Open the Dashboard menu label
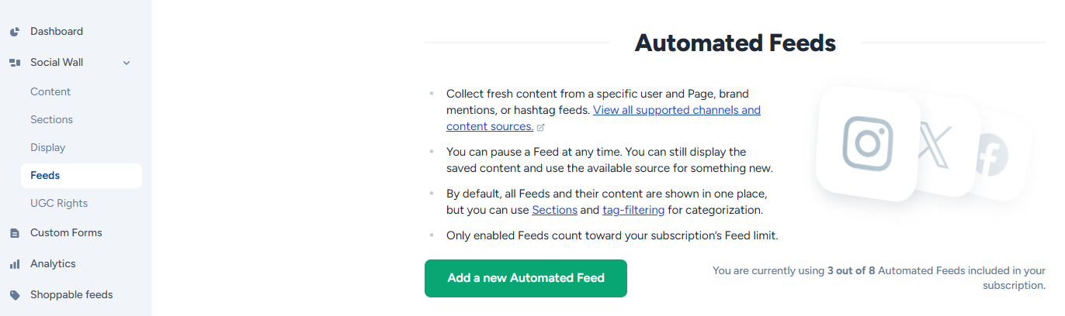1065x316 pixels. [x=57, y=32]
